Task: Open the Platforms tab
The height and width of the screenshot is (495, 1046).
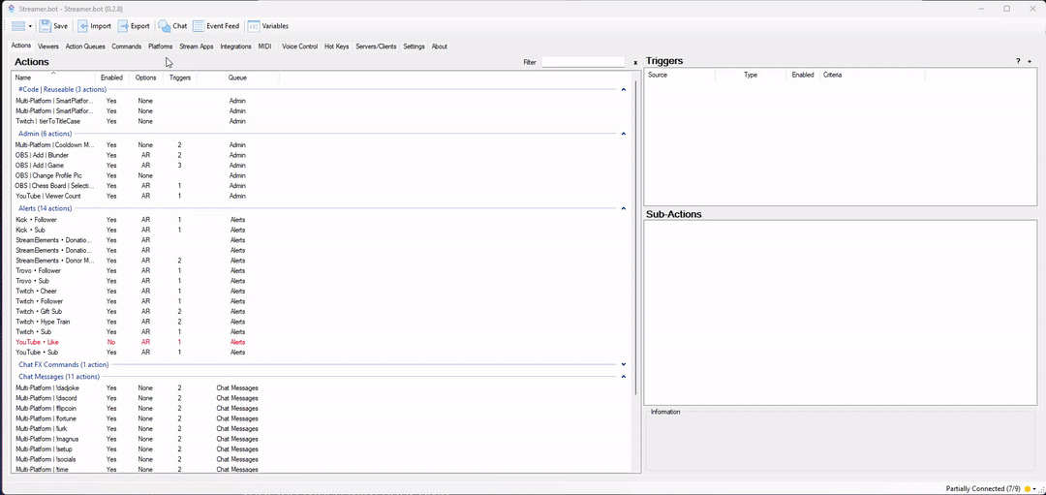Action: click(160, 46)
